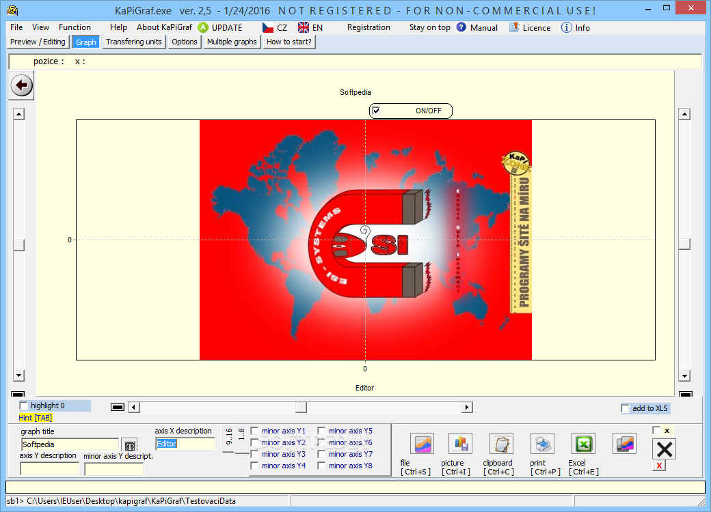Click horizontal scrollbar left arrow
Viewport: 711px width, 512px height.
point(134,407)
